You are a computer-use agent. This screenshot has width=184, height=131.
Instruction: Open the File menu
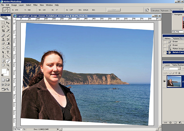coord(2,5)
